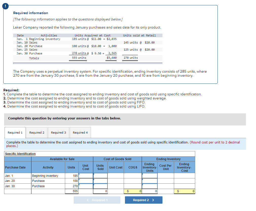The width and height of the screenshot is (256, 211).
Task: Click Ending Inventory Cost total cell
Action: tap(185, 191)
